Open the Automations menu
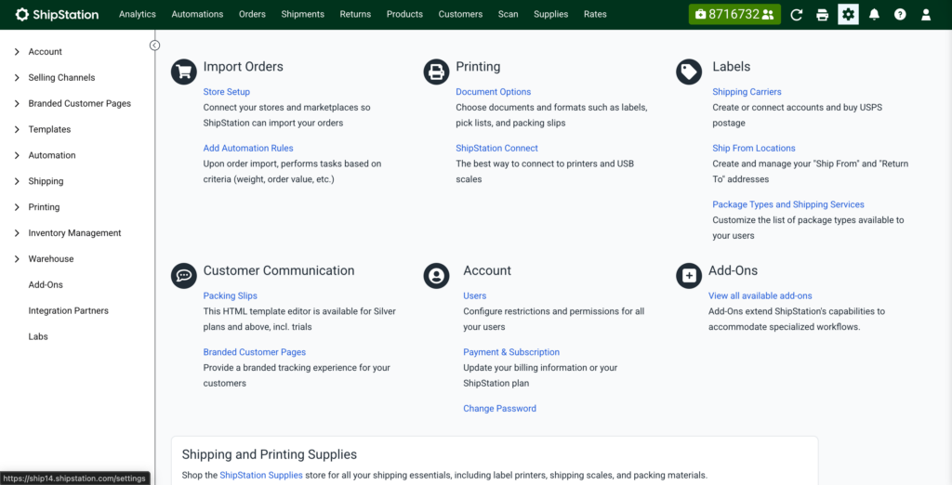 coord(197,15)
